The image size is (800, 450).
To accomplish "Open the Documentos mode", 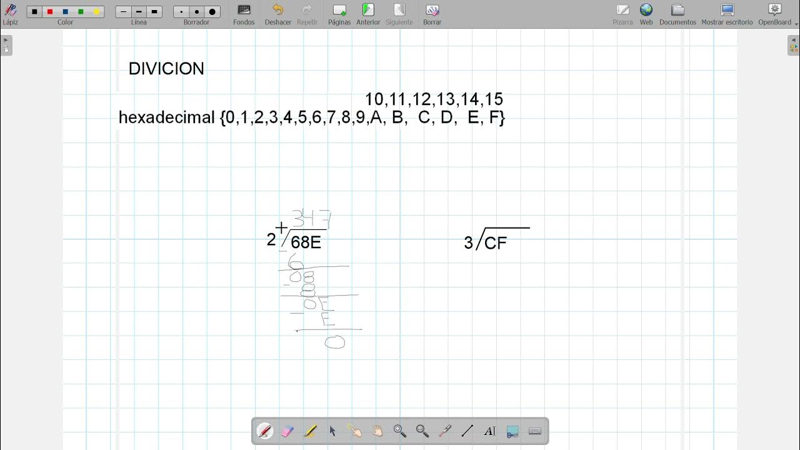I will pos(677,14).
